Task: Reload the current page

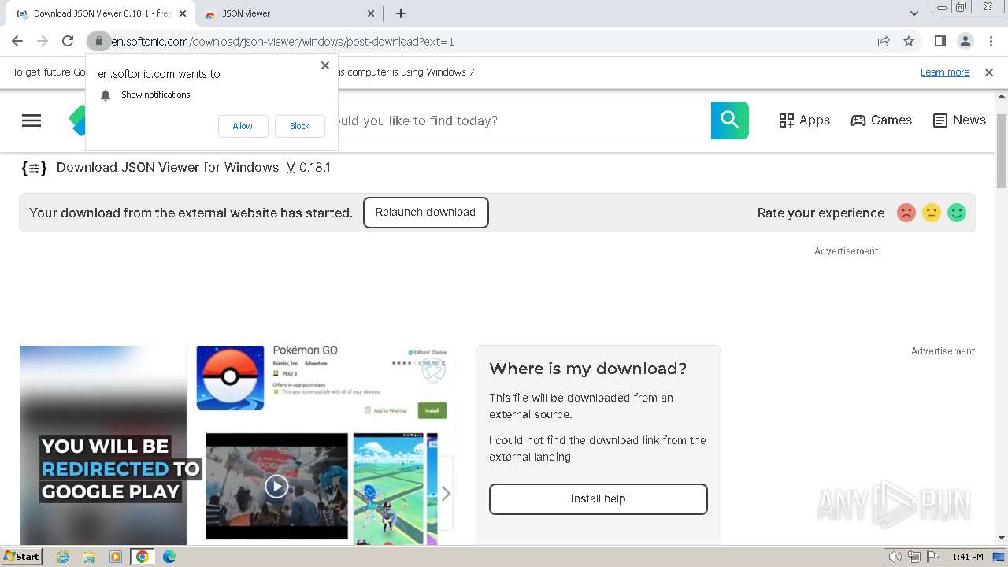Action: click(68, 41)
